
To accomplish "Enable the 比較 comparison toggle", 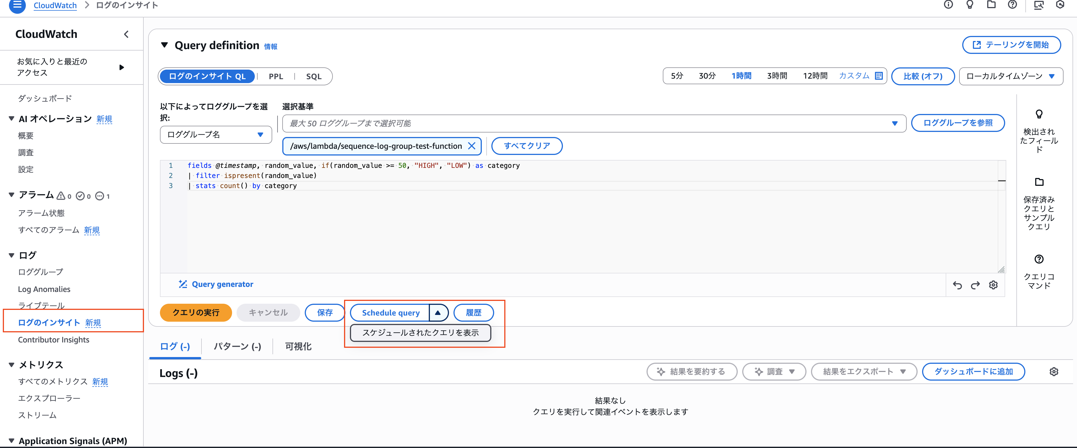I will [923, 76].
